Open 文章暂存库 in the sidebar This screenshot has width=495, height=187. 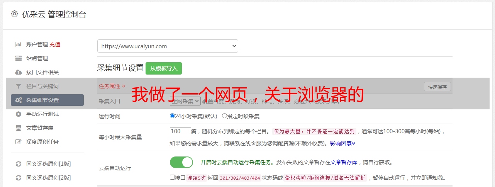(x=40, y=128)
